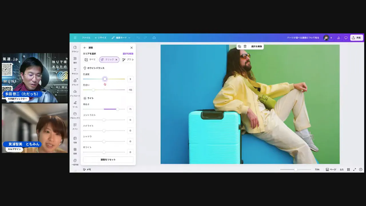
Task: Undo the last edit
Action: 138,38
